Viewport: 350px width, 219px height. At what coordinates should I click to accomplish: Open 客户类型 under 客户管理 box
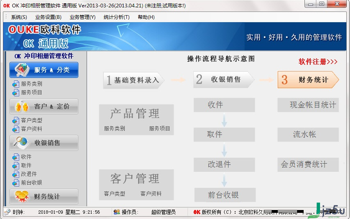coord(114,194)
